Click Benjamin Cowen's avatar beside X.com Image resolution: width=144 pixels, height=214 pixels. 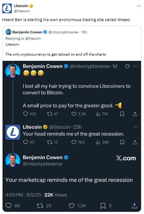coord(13,161)
